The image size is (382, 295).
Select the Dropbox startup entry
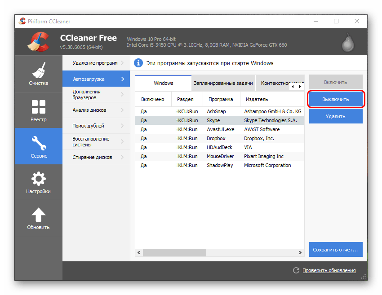[x=220, y=138]
